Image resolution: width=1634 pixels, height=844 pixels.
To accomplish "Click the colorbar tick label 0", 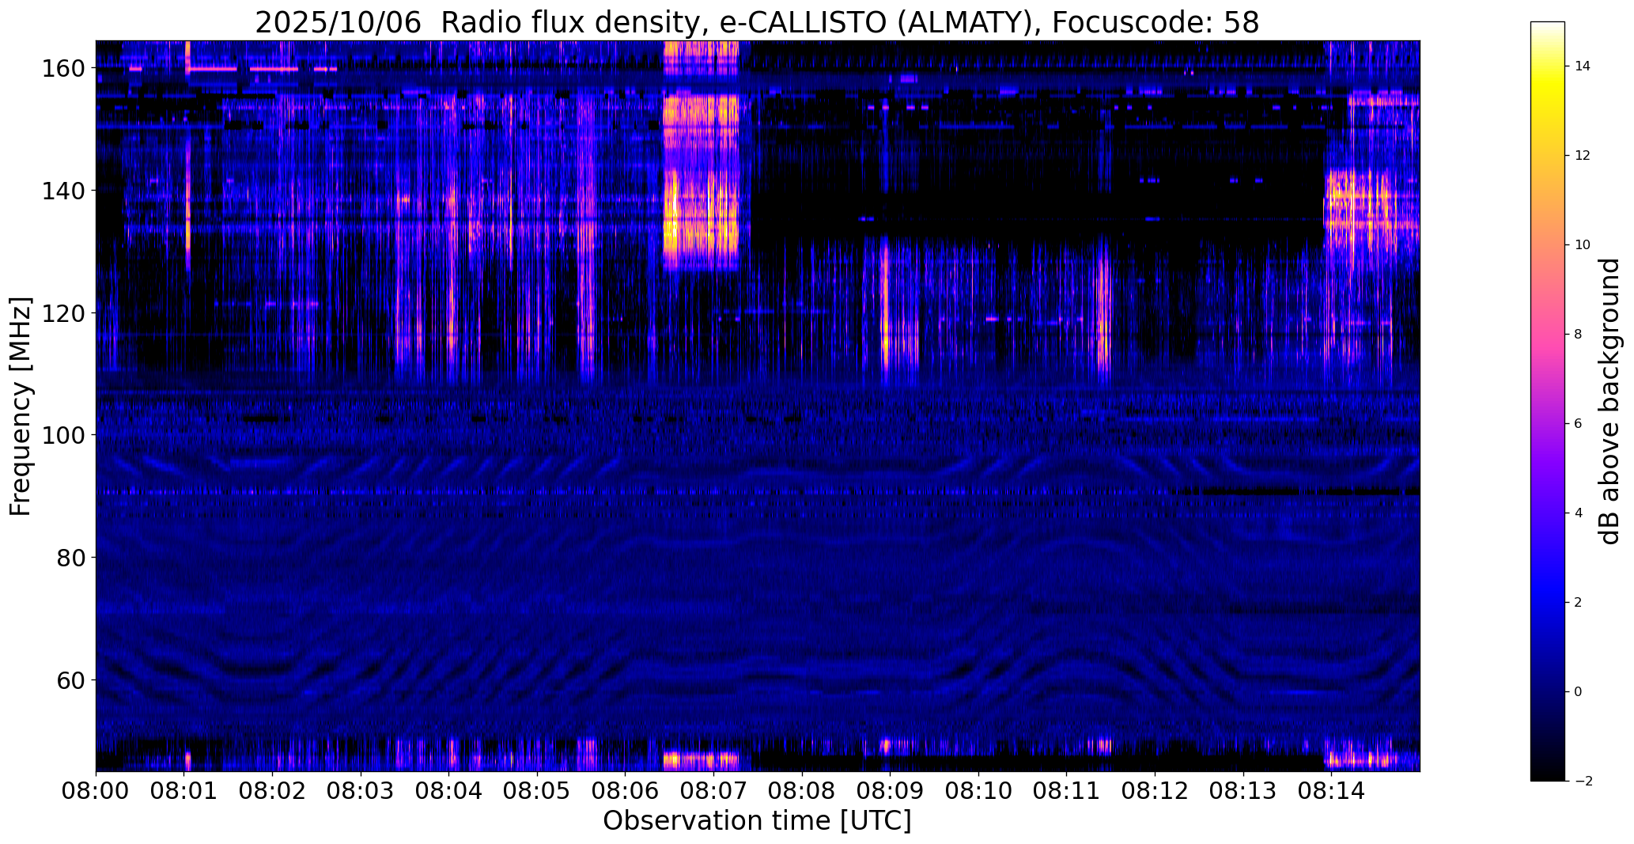I will click(x=1579, y=692).
